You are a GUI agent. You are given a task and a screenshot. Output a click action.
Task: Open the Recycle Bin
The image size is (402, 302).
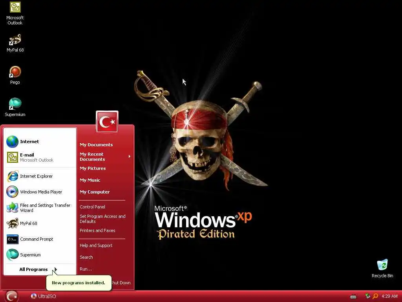pyautogui.click(x=382, y=269)
